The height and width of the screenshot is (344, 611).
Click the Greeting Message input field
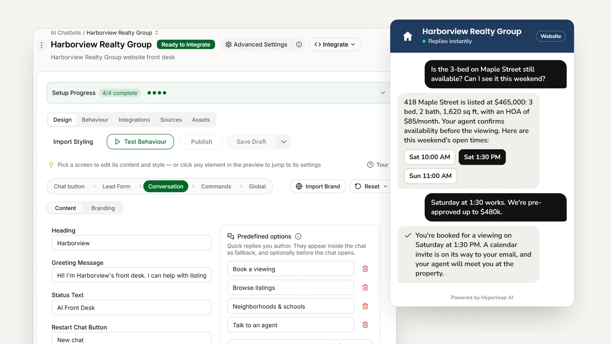(x=131, y=276)
